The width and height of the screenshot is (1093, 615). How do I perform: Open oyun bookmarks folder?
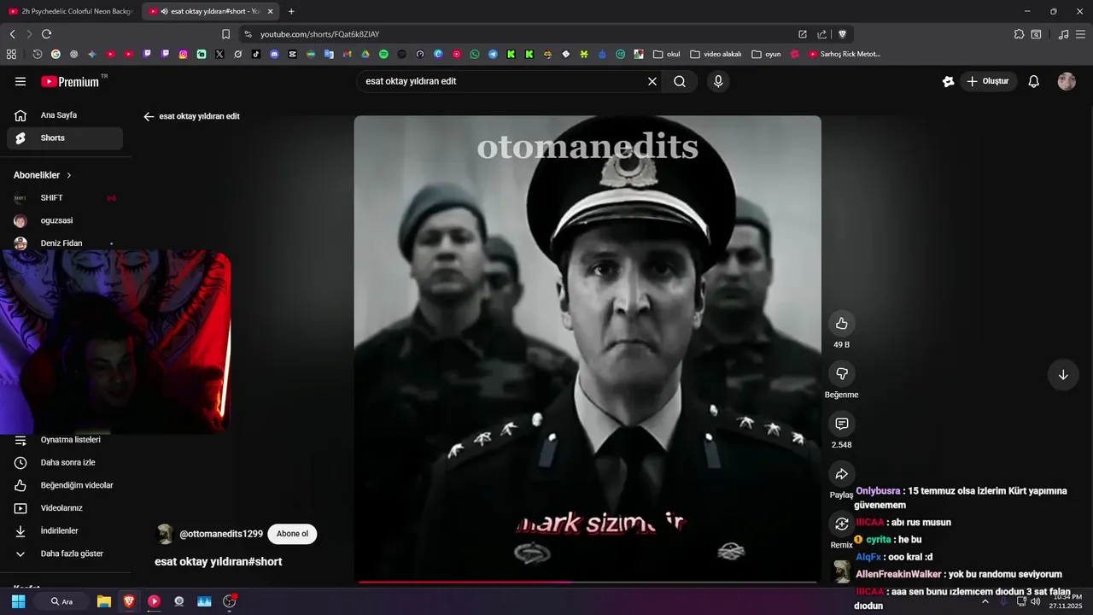click(766, 54)
